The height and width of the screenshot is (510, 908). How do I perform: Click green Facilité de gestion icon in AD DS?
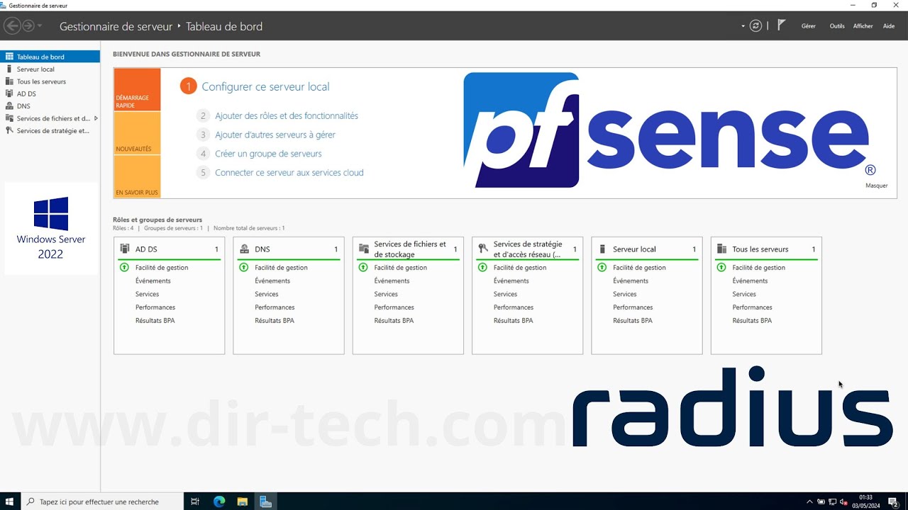[124, 267]
